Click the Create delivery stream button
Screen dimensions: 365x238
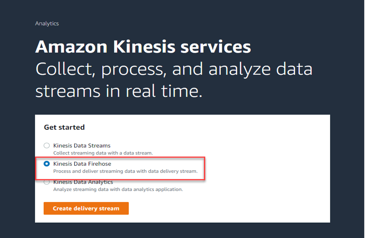86,208
